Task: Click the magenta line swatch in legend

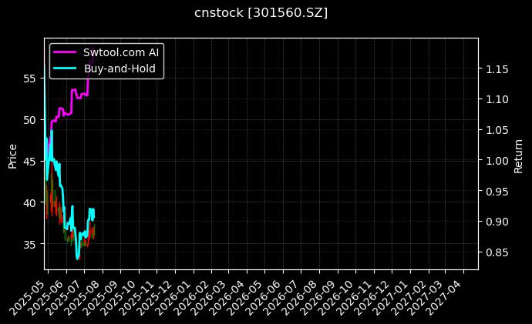Action: tap(66, 52)
